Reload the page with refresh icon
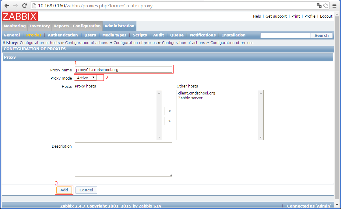 coord(25,6)
